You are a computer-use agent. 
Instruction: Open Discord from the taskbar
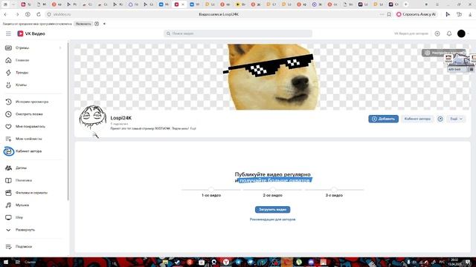pyautogui.click(x=311, y=262)
